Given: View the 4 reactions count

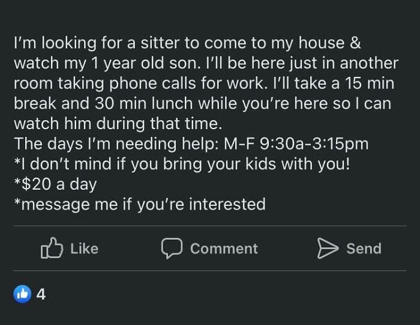Looking at the screenshot, I should [41, 294].
